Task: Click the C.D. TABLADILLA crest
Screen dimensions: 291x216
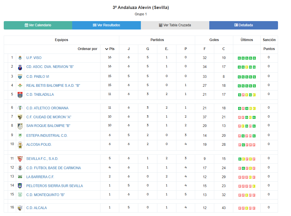Action: click(20, 95)
